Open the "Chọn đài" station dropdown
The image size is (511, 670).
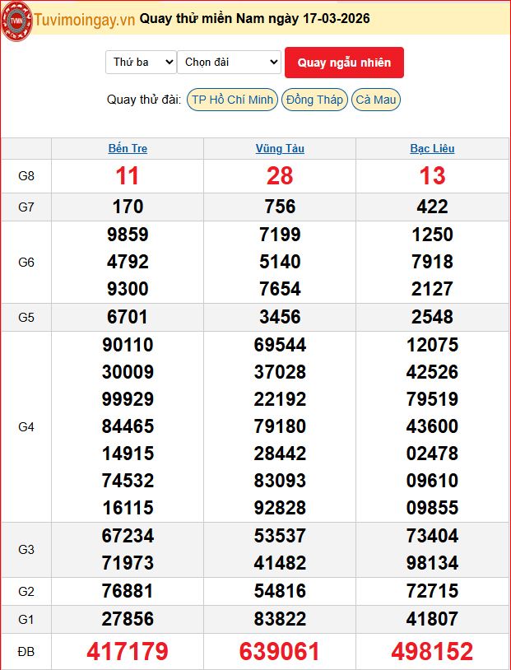tap(229, 62)
